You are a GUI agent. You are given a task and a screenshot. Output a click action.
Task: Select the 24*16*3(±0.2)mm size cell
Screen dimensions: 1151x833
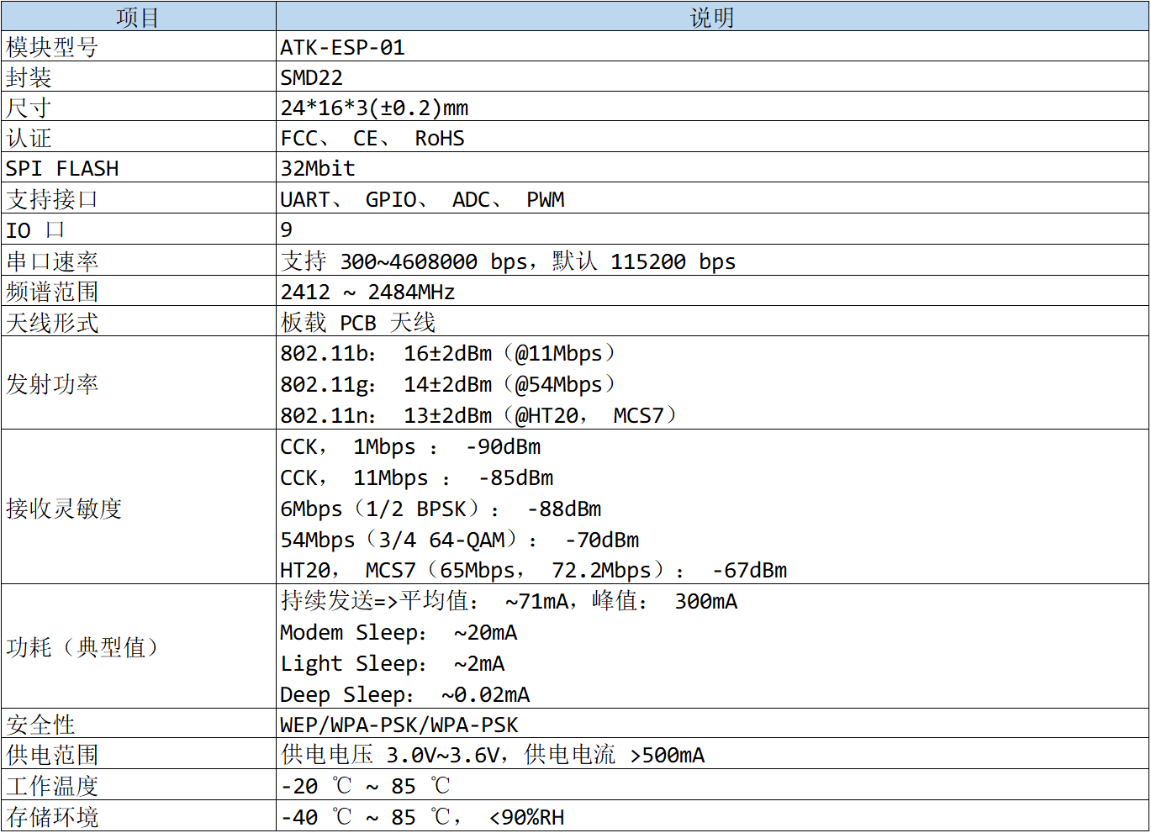(374, 108)
